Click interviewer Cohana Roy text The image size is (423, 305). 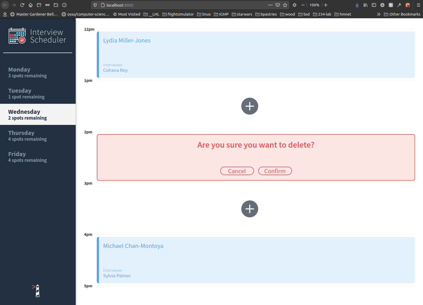click(116, 70)
